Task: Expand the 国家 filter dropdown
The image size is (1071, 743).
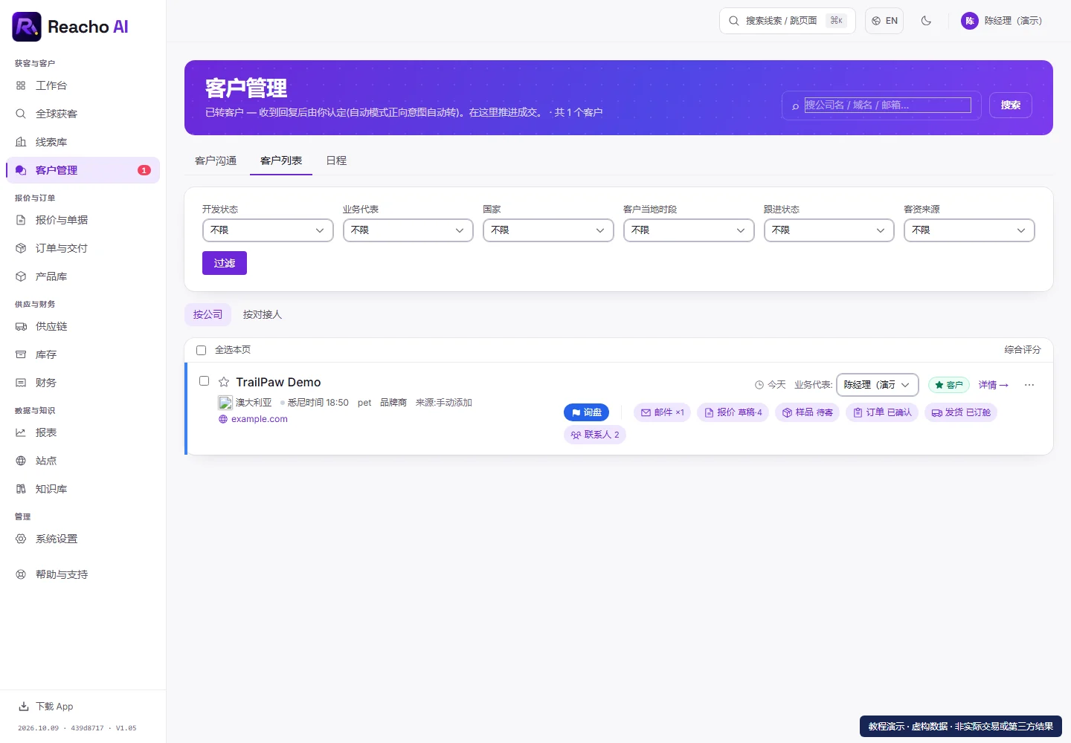Action: point(548,230)
